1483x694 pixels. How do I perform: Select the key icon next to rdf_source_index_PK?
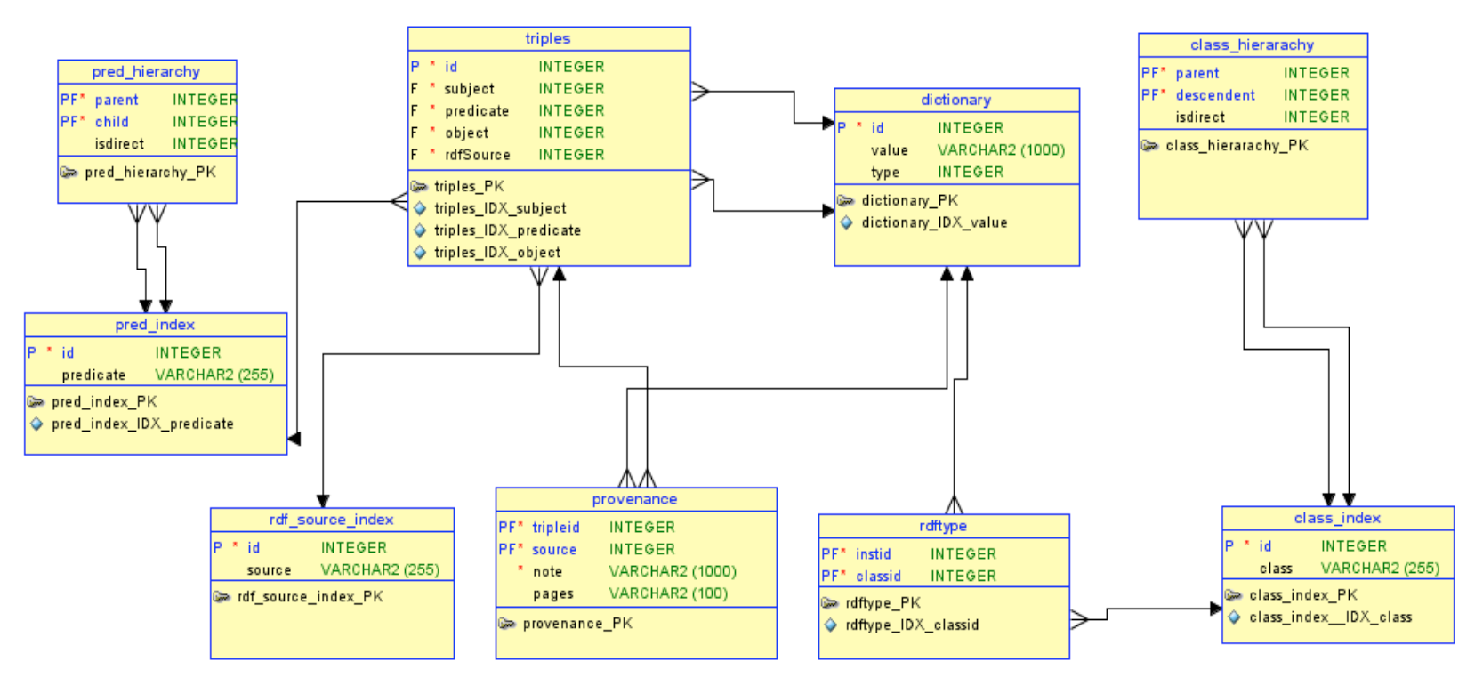pos(222,597)
